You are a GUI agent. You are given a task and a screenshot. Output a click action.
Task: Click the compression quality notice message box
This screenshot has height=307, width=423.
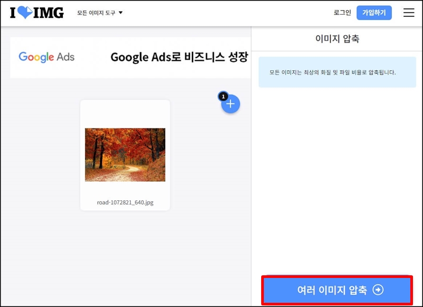337,66
